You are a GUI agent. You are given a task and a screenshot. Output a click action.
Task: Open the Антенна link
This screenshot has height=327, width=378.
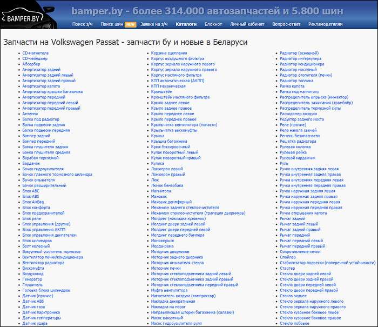pyautogui.click(x=30, y=114)
